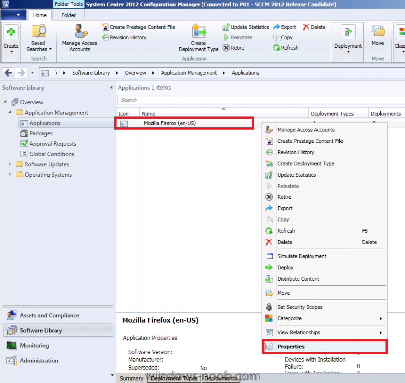Choose Distribute Content in context menu
Viewport: 405px width, 383px height.
(325, 279)
